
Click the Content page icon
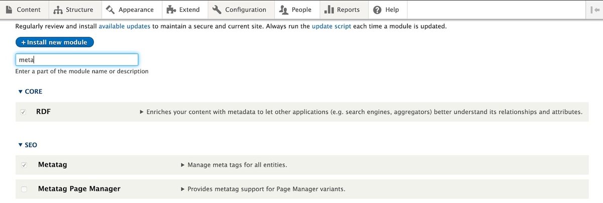[9, 10]
